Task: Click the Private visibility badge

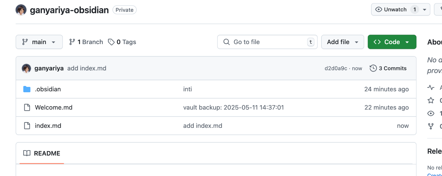Action: click(x=124, y=10)
